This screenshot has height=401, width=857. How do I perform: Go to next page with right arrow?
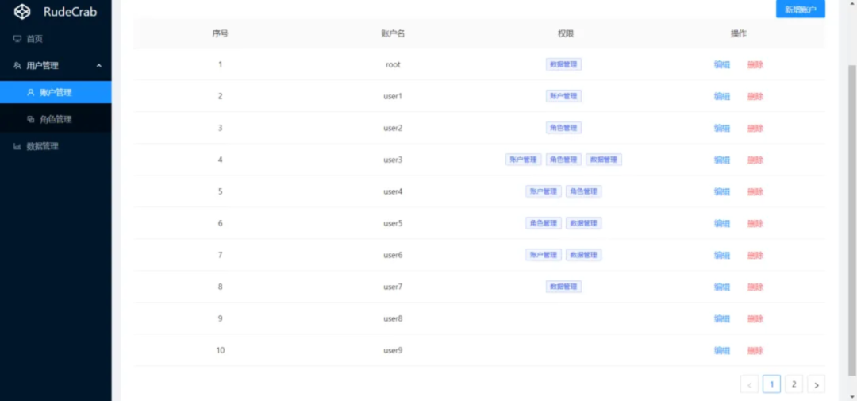816,384
